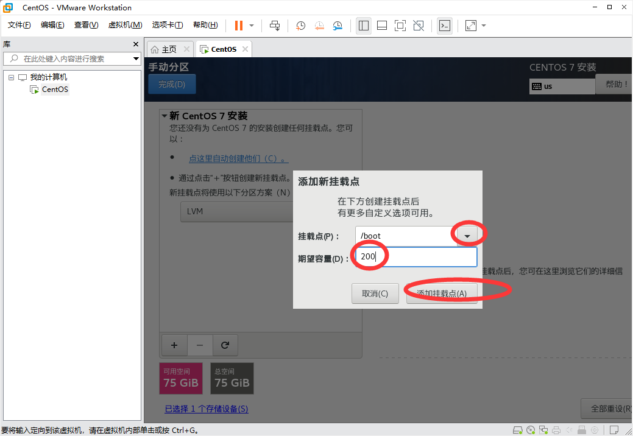
Task: Collapse the 新 CentOS 7 安装 section
Action: (x=164, y=116)
